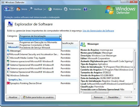The width and height of the screenshot is (140, 107).
Task: Click the Nome column header
Action: point(10,43)
